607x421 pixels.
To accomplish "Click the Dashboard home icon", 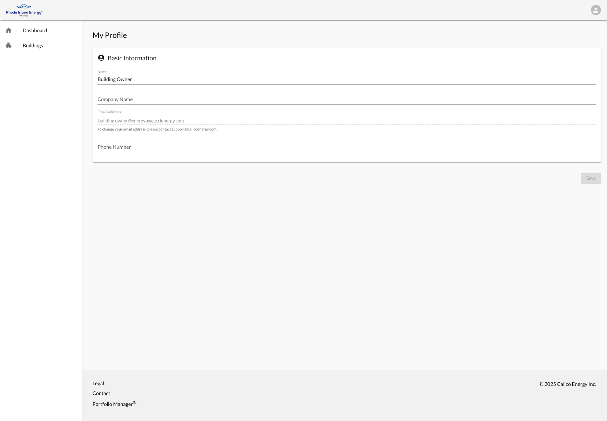I will 9,31.
